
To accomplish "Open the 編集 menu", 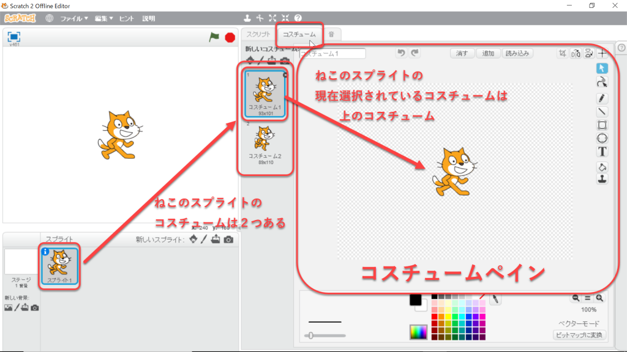I will click(x=103, y=18).
